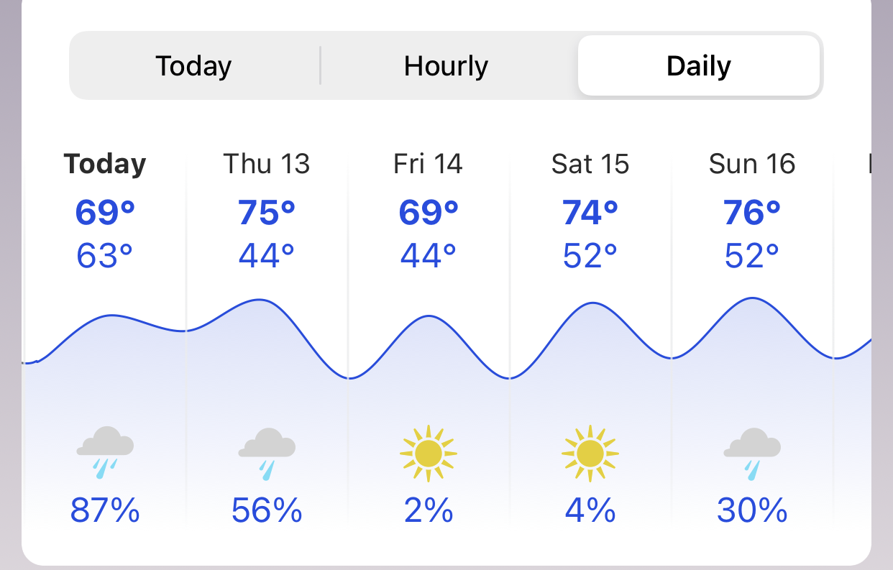The width and height of the screenshot is (893, 570).
Task: Tap the 2% precipitation chance on Friday
Action: pos(429,511)
